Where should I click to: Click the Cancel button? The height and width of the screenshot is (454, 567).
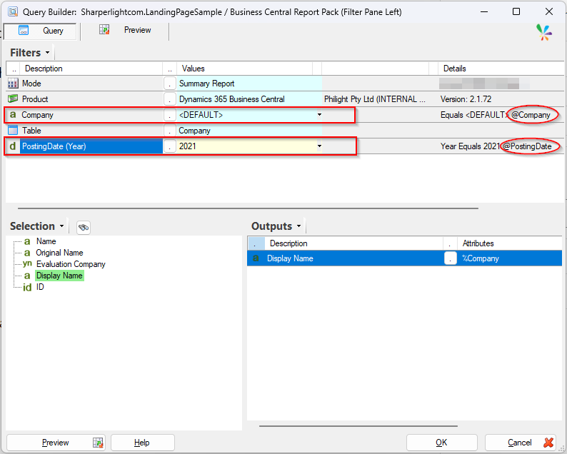520,443
